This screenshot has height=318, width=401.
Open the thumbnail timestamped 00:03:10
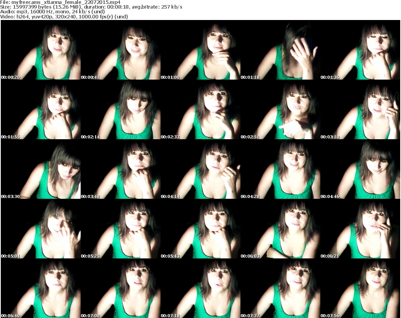pyautogui.click(x=360, y=109)
